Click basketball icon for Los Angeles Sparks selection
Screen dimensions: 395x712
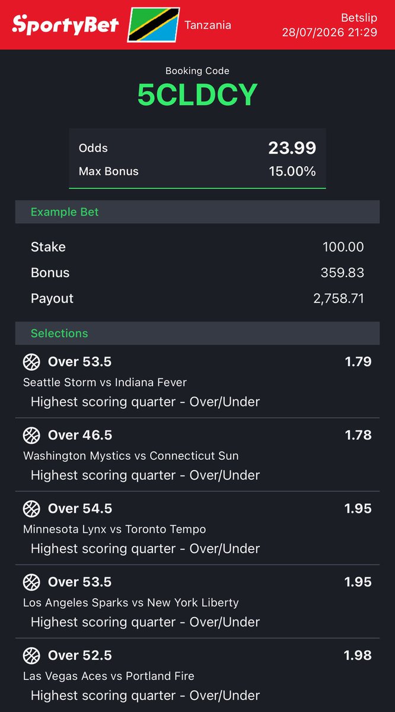tap(31, 582)
